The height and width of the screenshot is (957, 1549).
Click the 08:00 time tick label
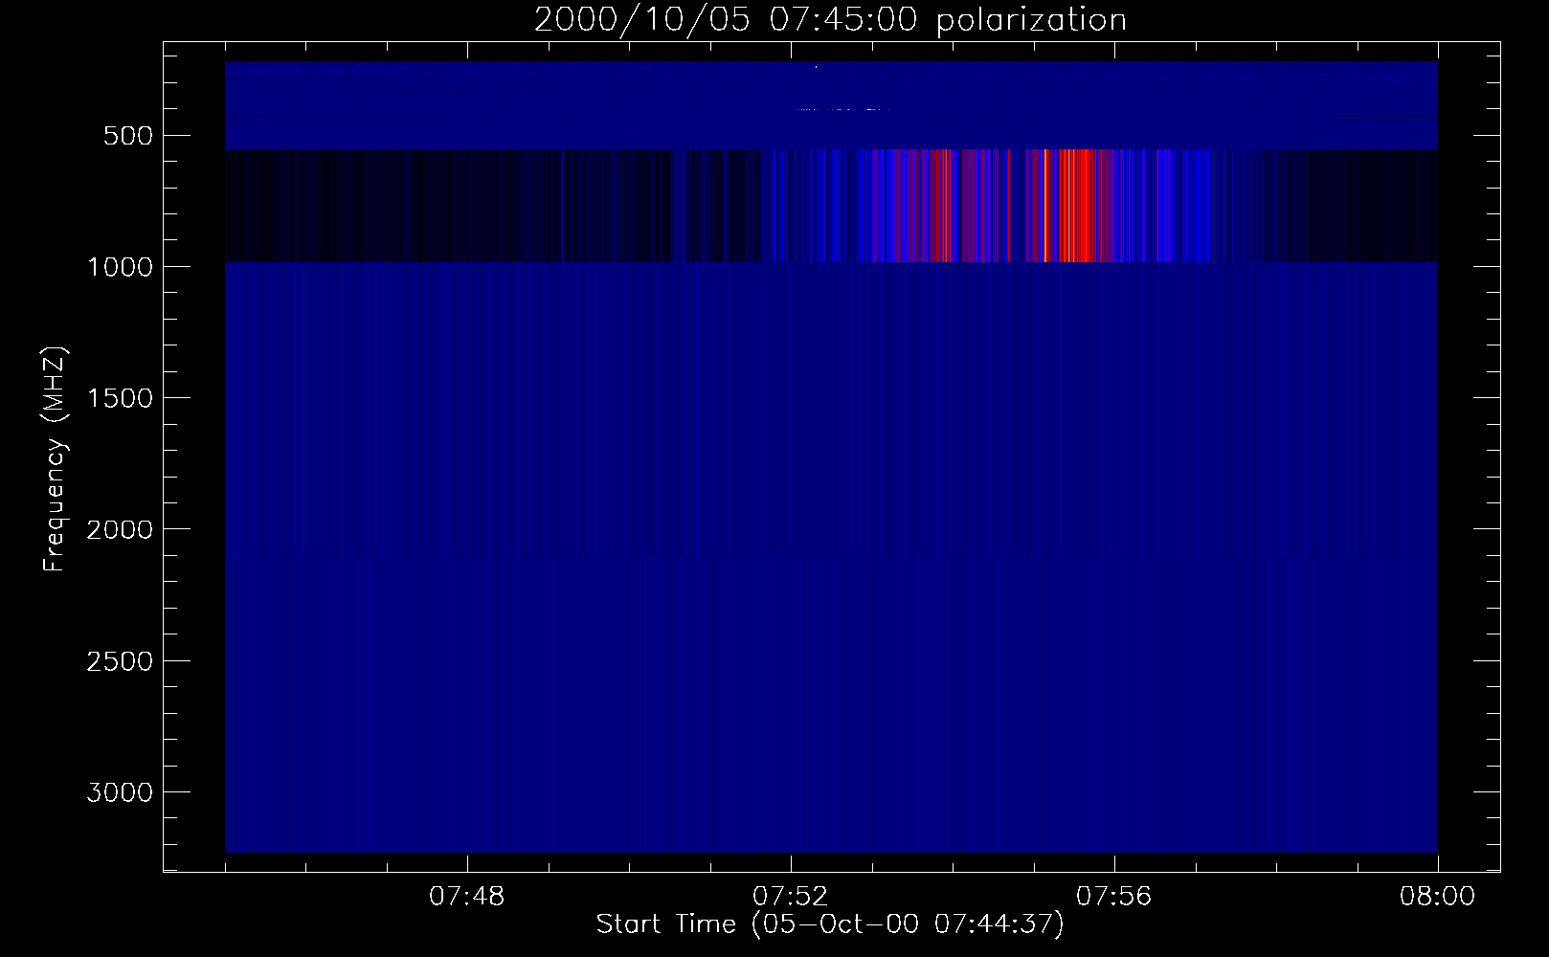coord(1438,897)
